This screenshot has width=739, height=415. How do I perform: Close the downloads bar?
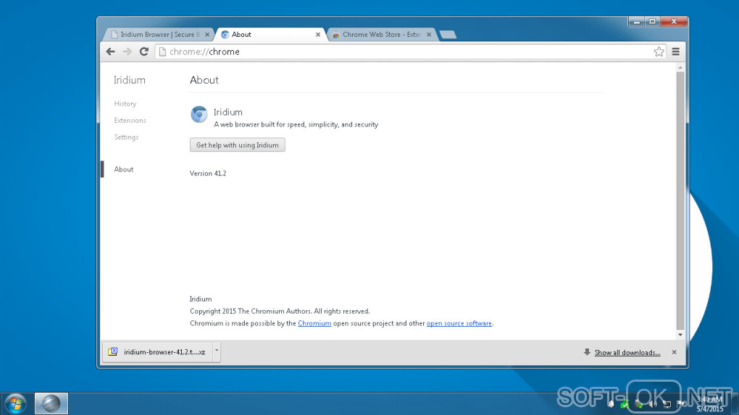[674, 352]
